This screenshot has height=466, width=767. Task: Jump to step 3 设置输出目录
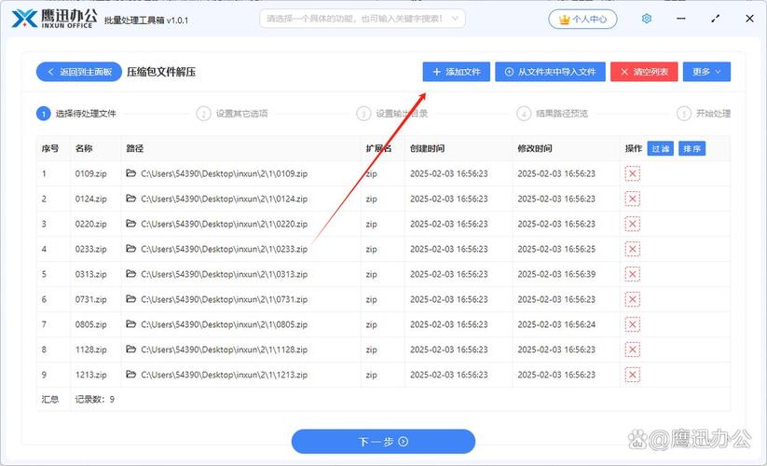coord(392,114)
